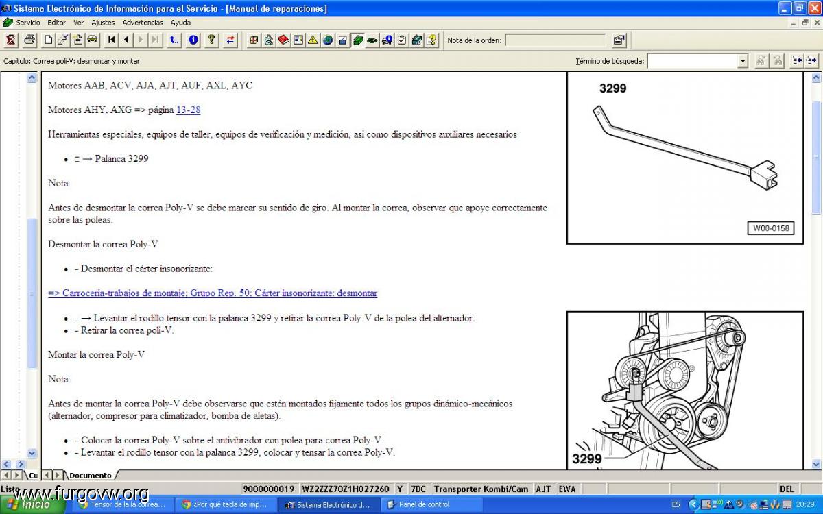Click the yellow warning triangle icon
823x514 pixels.
point(313,40)
